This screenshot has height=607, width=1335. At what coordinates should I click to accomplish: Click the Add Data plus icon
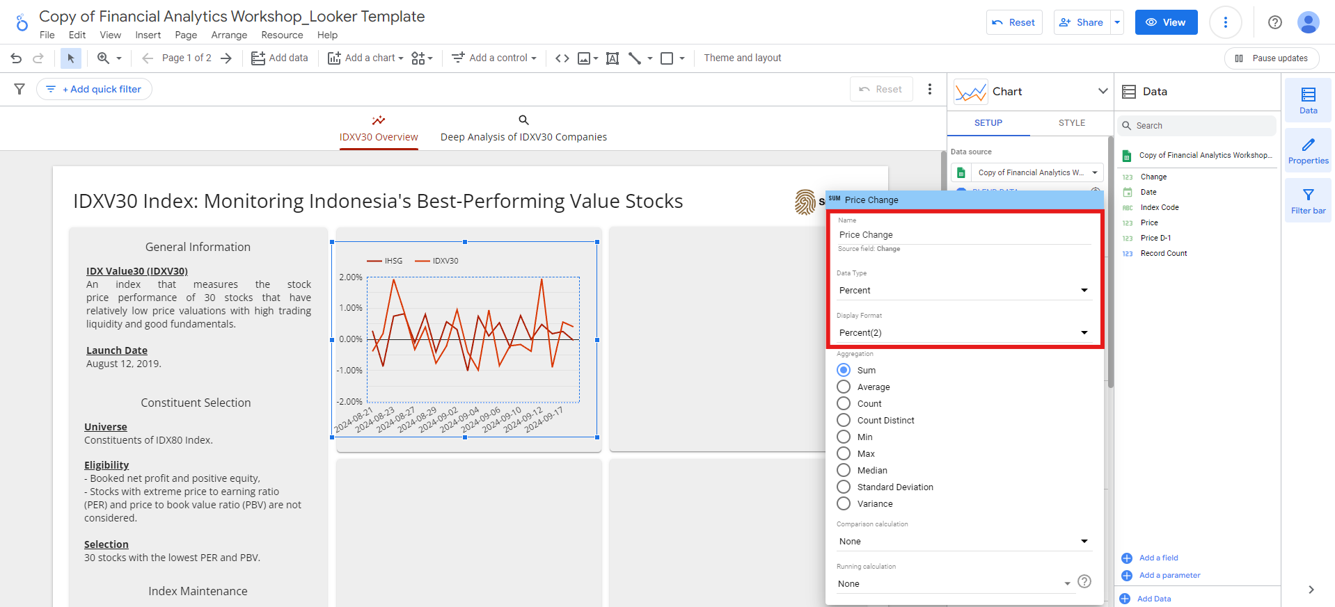pyautogui.click(x=1124, y=599)
